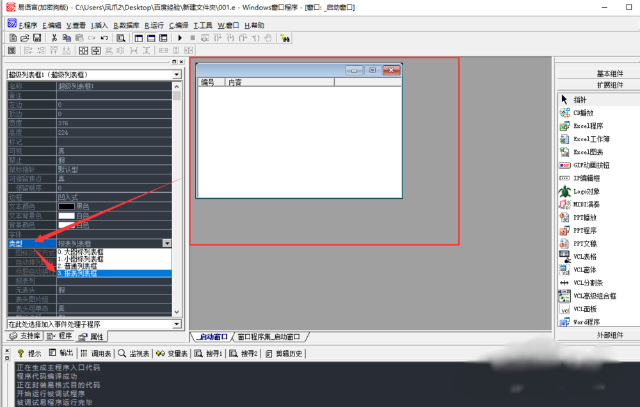
Task: Click the New file toolbar icon
Action: click(13, 38)
